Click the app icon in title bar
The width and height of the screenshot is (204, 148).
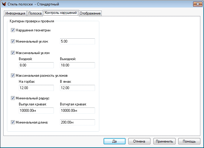point(4,4)
